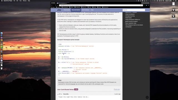Open the Government bookmarks folder
178x100 pixels.
point(105,7)
